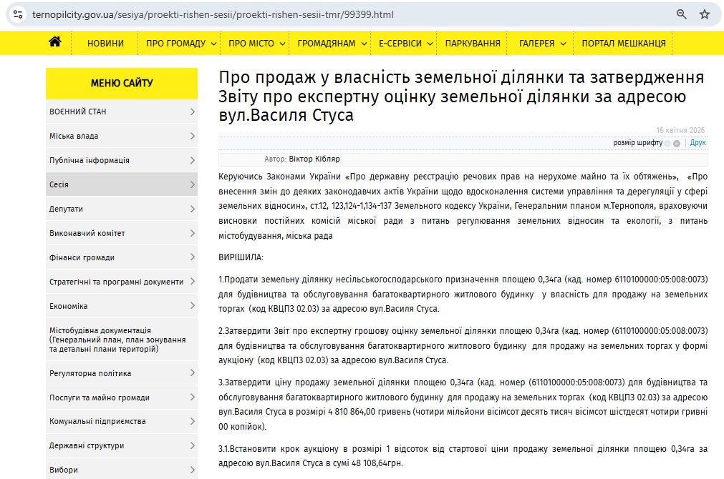Open the НОВИНИ menu item
This screenshot has height=479, width=724.
(105, 44)
